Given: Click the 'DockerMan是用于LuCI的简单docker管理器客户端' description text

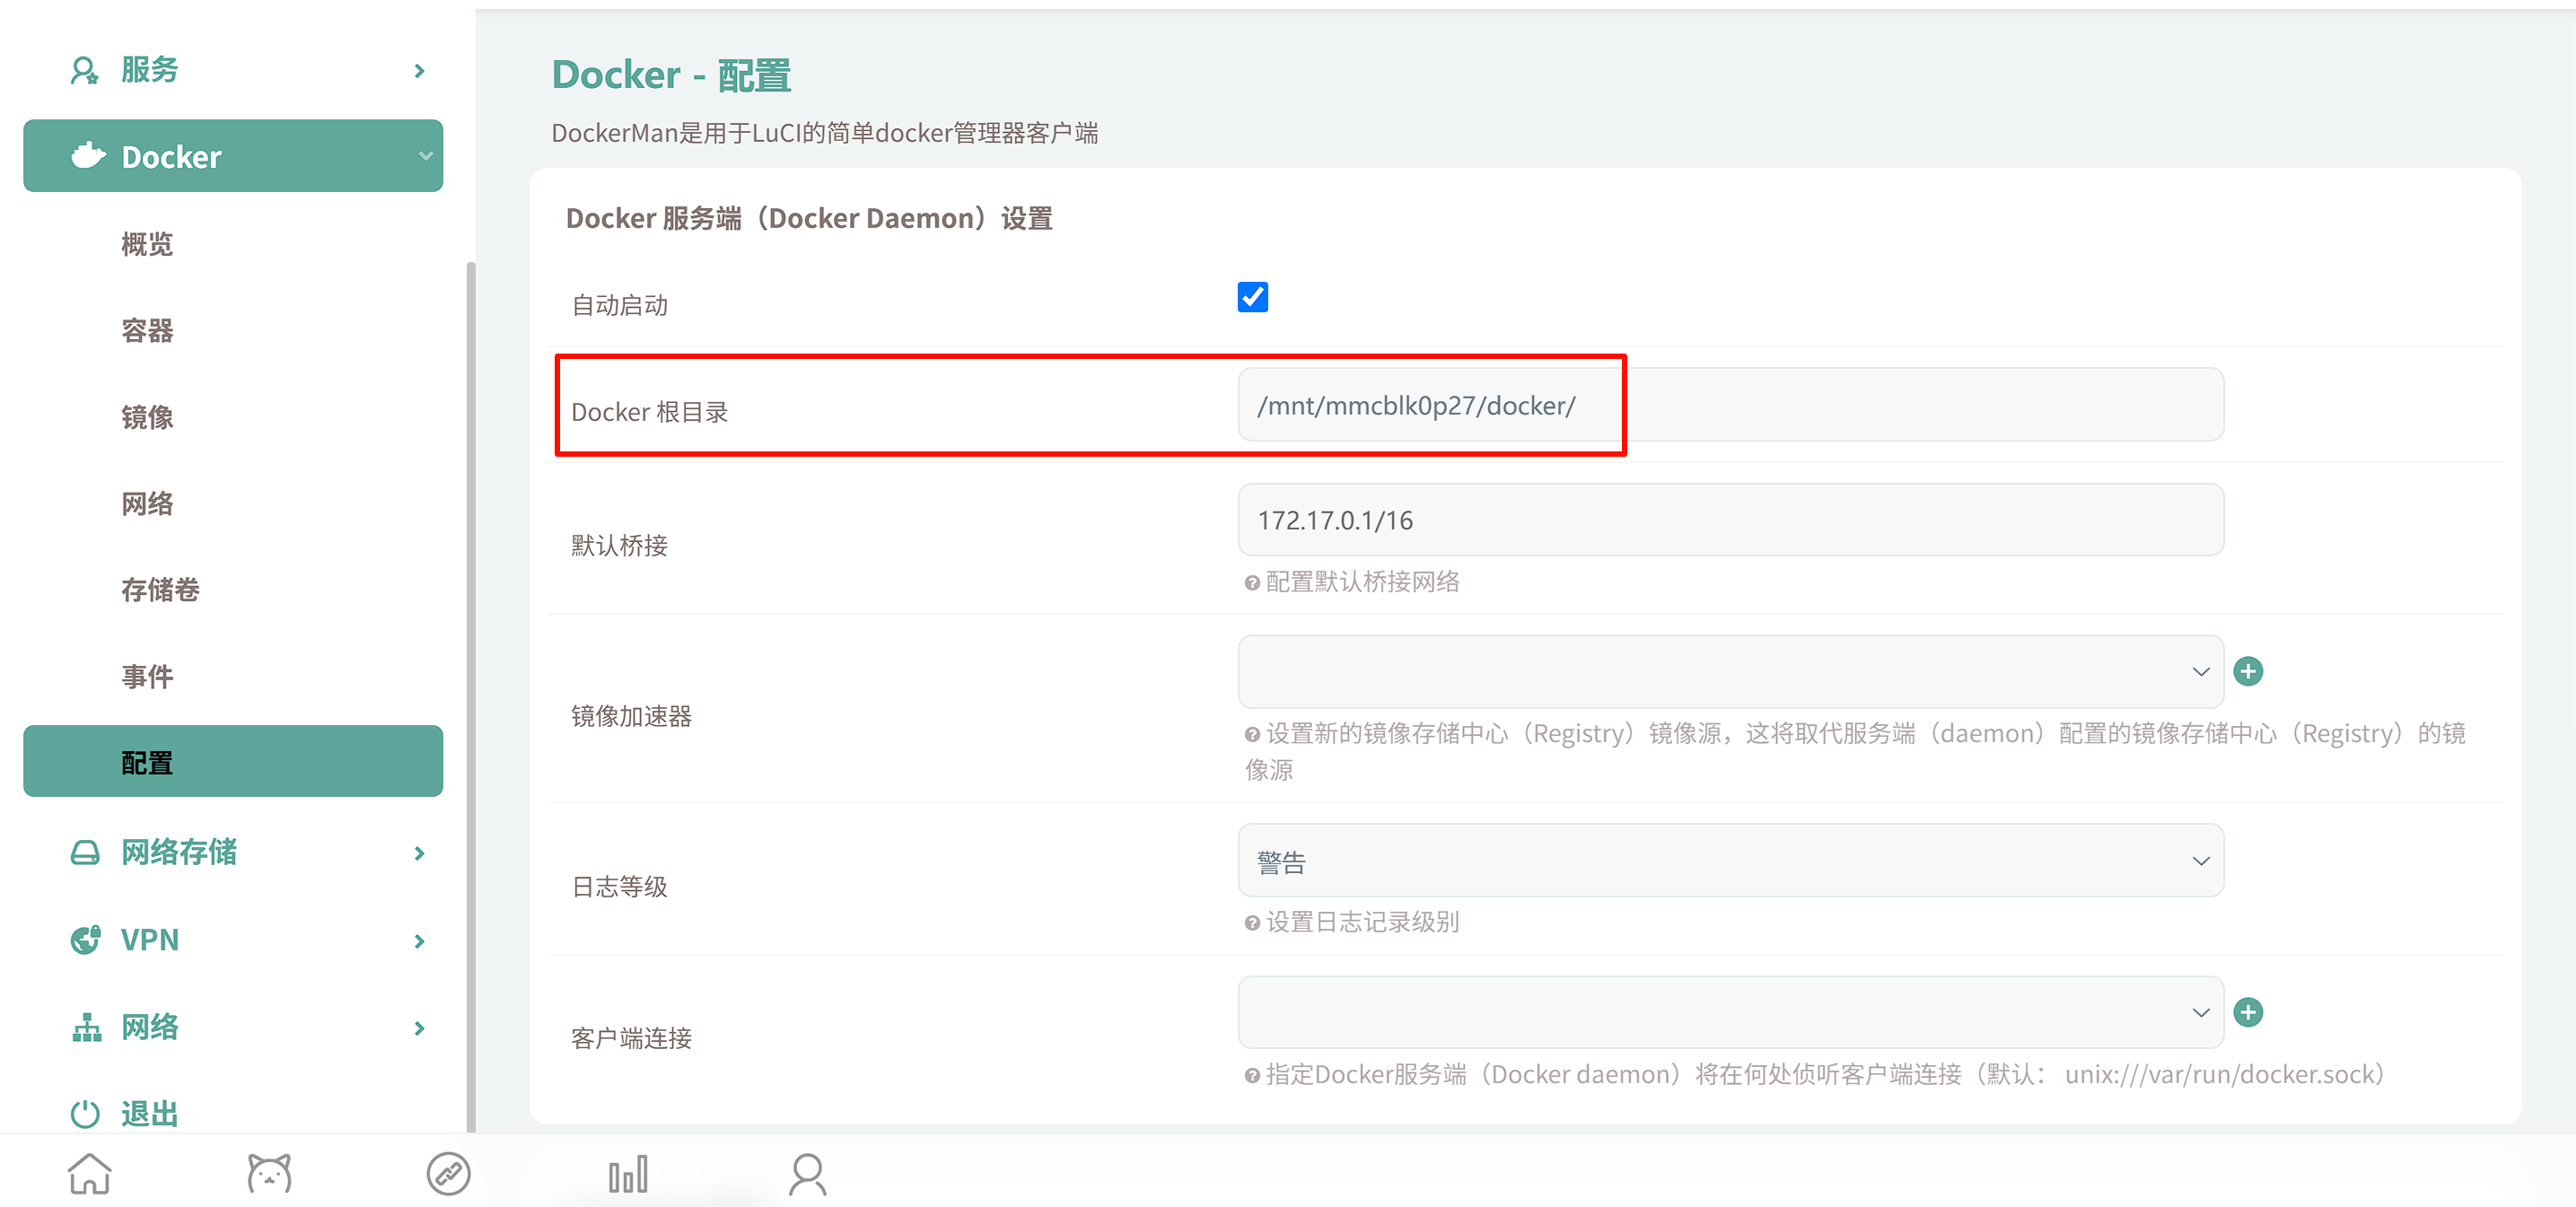Looking at the screenshot, I should (825, 133).
